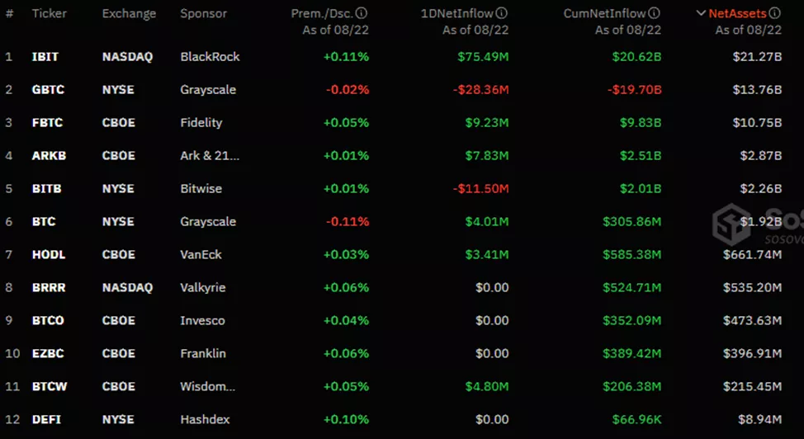
Task: Click the Exchange column header
Action: [129, 14]
